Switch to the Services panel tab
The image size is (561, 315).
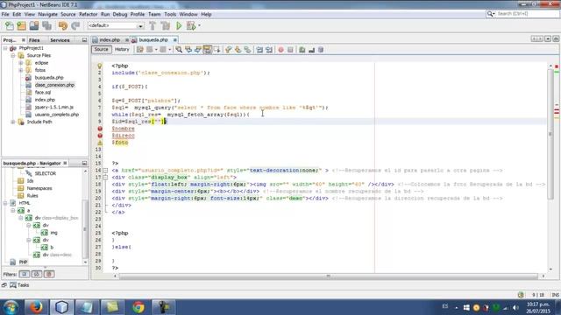tap(60, 40)
